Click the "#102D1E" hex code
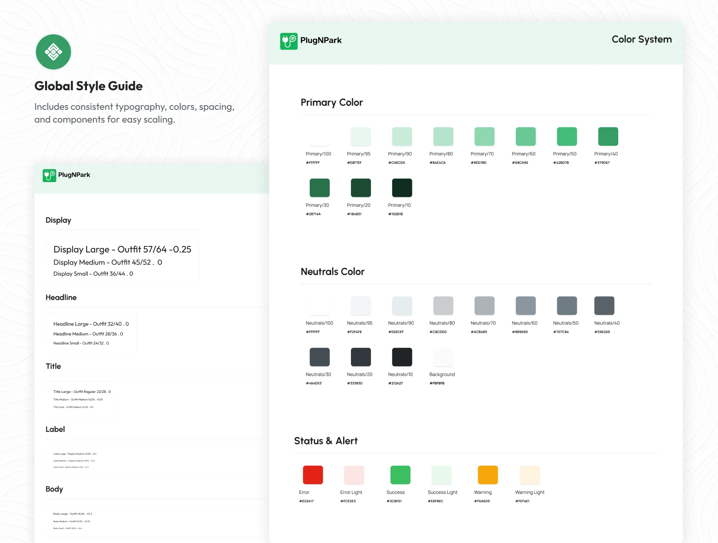Image resolution: width=718 pixels, height=543 pixels. [396, 214]
